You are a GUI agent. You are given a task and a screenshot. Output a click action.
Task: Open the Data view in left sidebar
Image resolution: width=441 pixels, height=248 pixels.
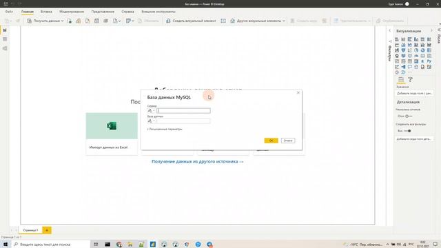point(5,39)
